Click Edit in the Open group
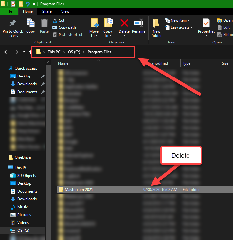This screenshot has height=240, width=233. tap(224, 27)
